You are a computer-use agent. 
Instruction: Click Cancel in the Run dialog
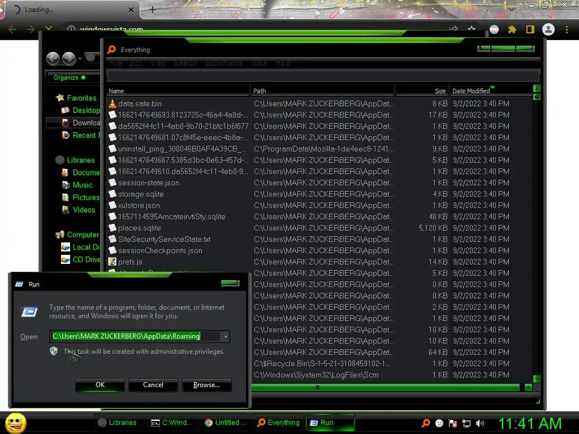[x=153, y=385]
